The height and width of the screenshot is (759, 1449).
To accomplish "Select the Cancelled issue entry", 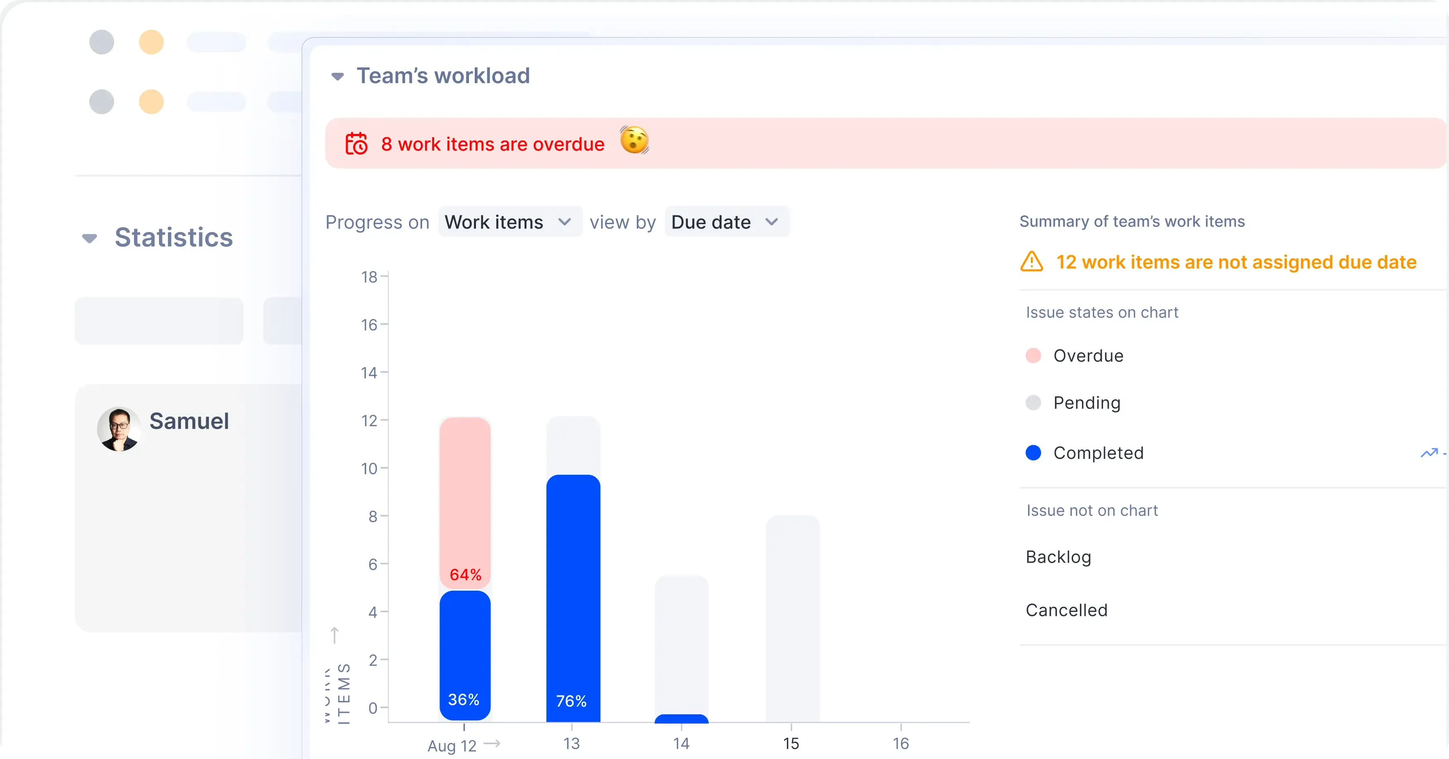I will click(x=1066, y=610).
